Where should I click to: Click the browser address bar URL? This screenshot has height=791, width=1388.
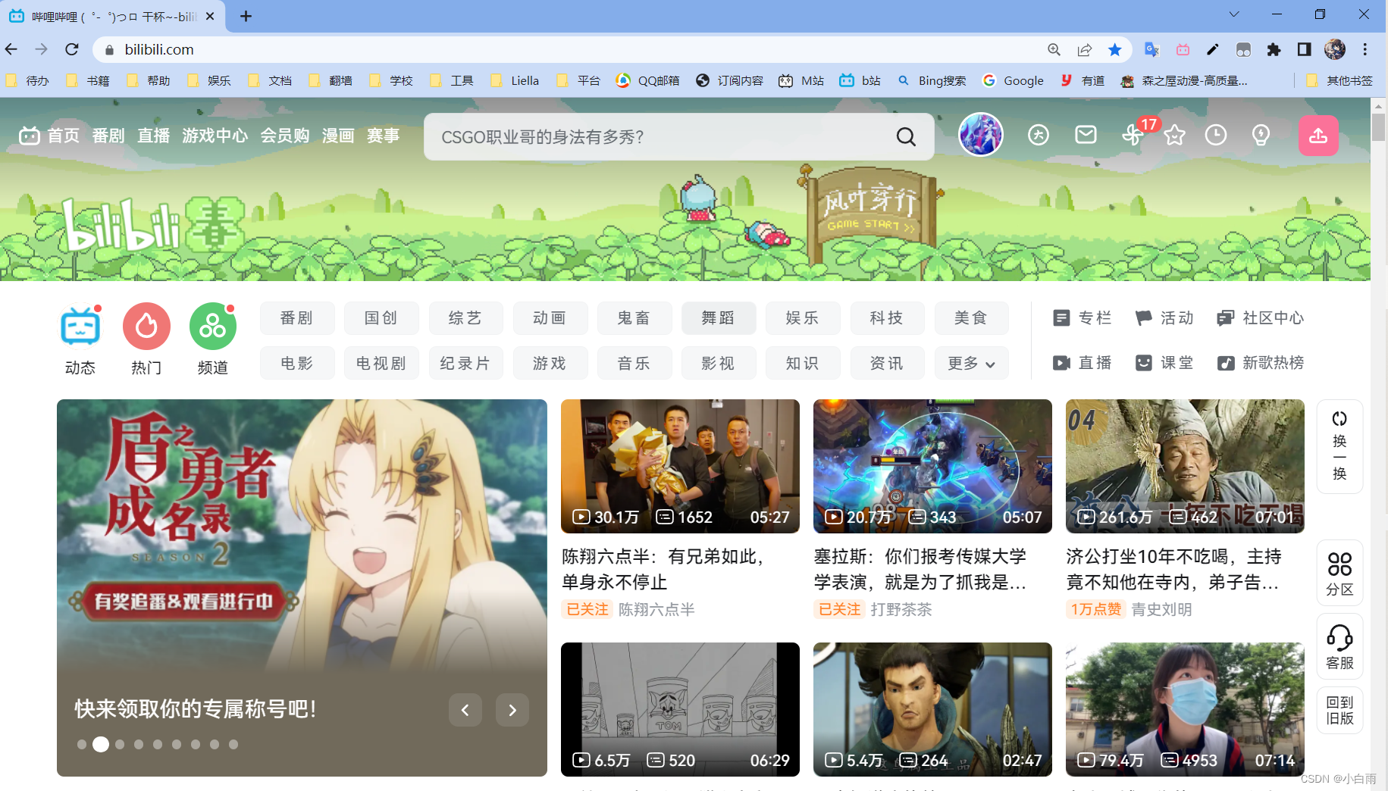tap(159, 49)
